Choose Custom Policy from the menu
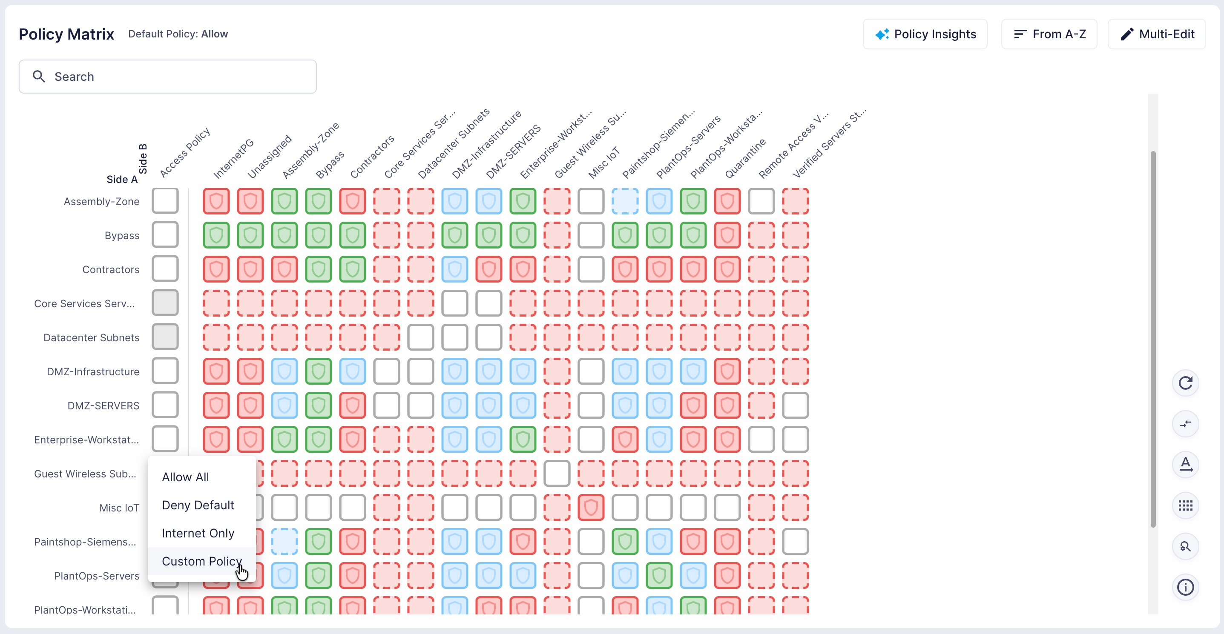 [202, 561]
